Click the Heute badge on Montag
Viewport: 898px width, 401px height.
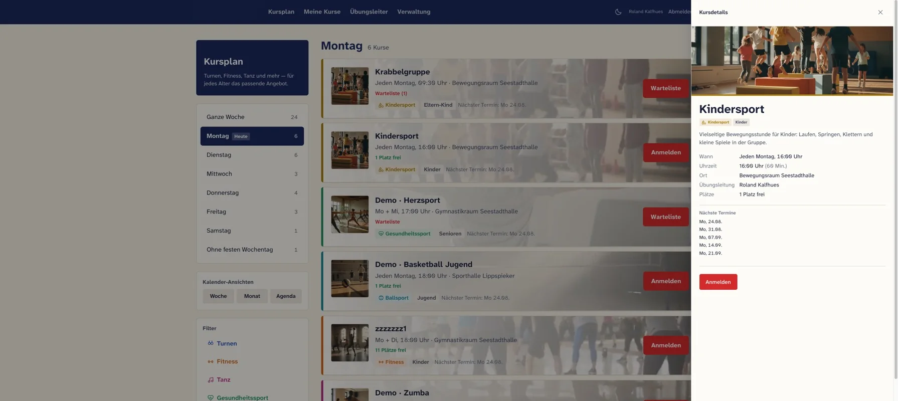pos(241,136)
